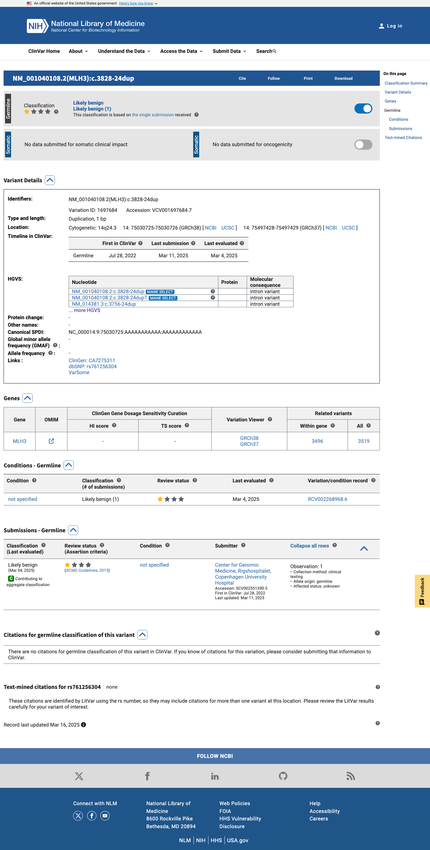Open the yellow Feedback tab
The image size is (430, 850).
422,591
